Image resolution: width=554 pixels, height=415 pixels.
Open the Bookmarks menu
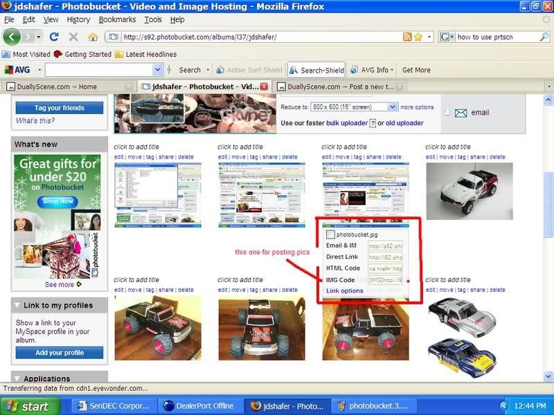pyautogui.click(x=116, y=20)
